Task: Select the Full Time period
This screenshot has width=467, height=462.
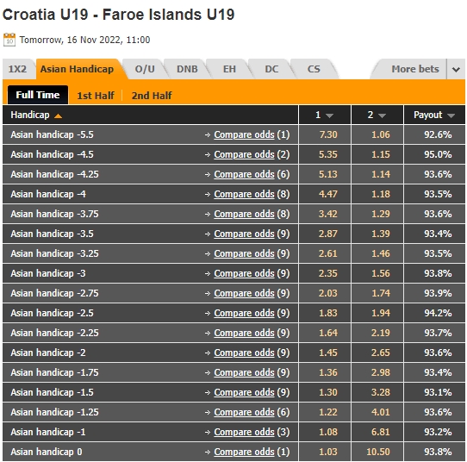Action: 38,95
